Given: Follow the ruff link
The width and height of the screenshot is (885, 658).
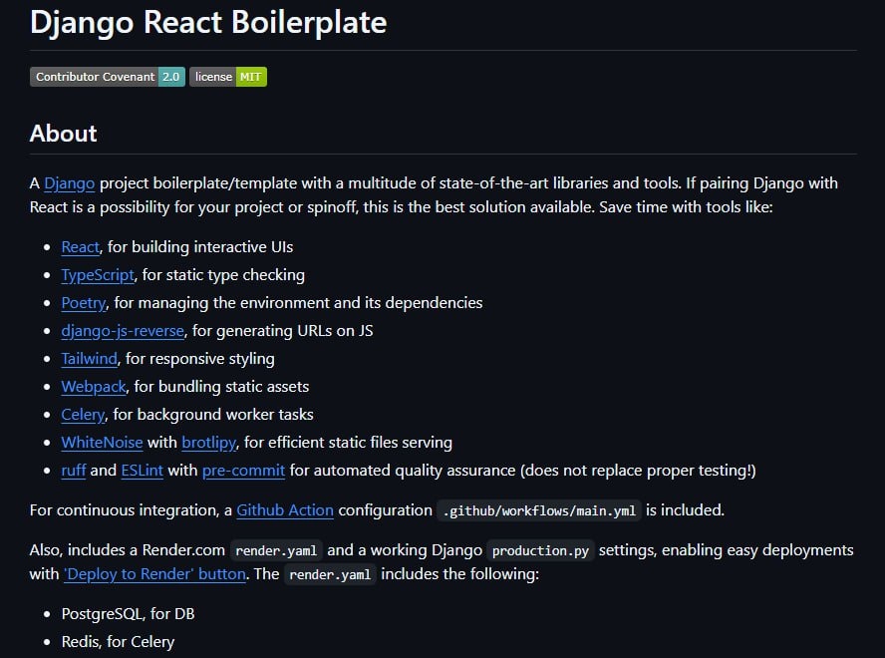Looking at the screenshot, I should (74, 471).
